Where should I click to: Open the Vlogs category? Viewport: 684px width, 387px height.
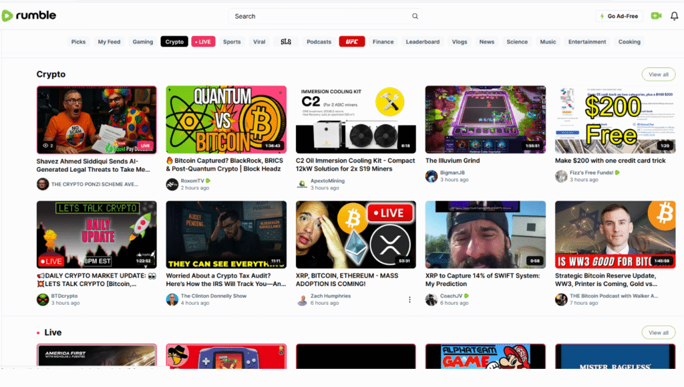[460, 42]
